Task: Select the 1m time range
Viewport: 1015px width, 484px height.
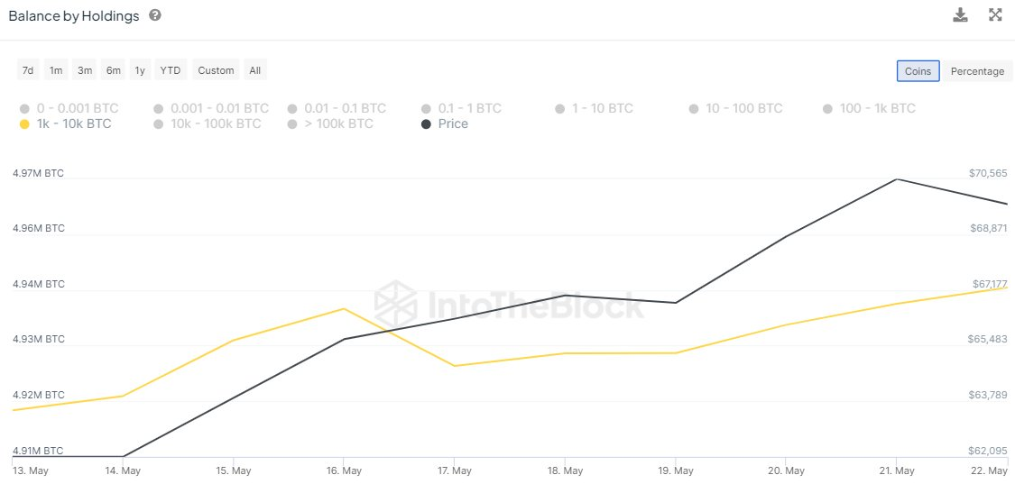Action: 56,70
